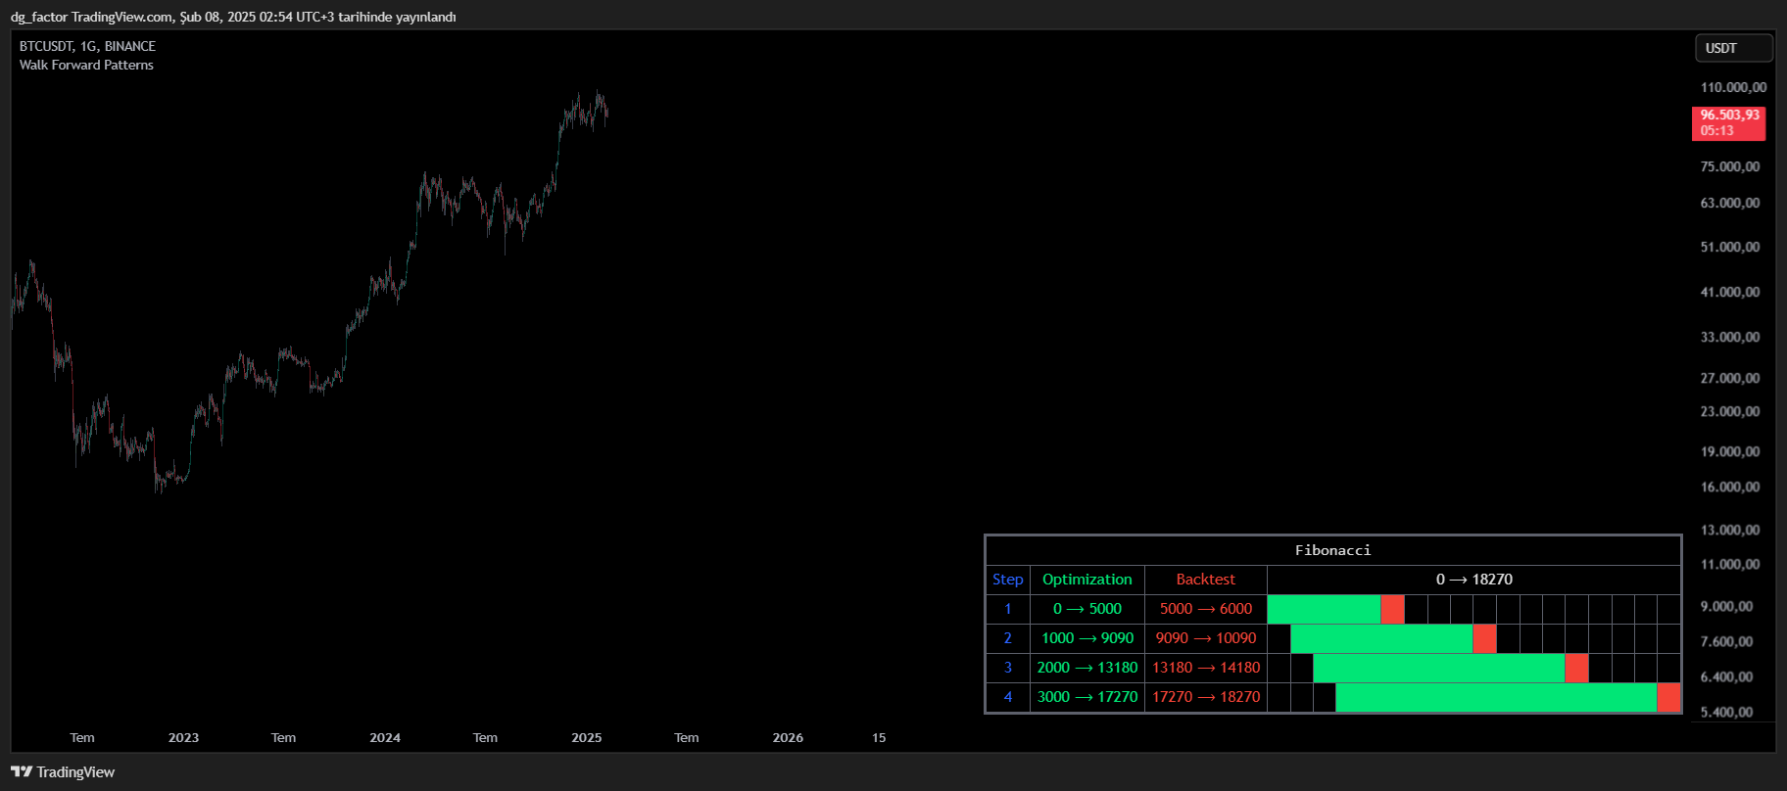
Task: Click the 6.400,00 price axis label
Action: (1727, 676)
